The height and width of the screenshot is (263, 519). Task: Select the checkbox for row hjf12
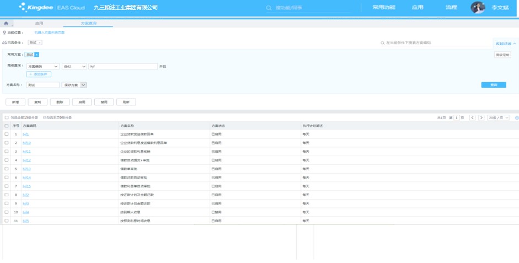[x=6, y=160]
